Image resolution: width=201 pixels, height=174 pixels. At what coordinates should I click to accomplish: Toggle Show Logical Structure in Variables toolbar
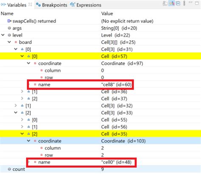coord(172,3)
